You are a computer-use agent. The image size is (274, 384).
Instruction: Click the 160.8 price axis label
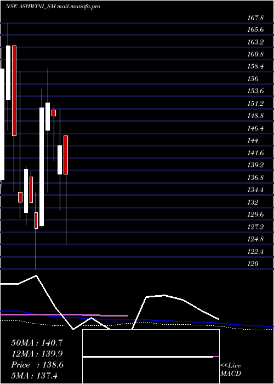(x=255, y=54)
